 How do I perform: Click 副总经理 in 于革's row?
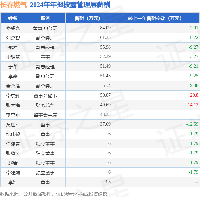point(45,67)
